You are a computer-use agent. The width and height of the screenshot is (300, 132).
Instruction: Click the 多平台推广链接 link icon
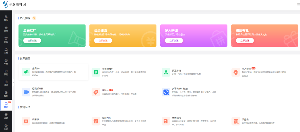tap(166, 92)
